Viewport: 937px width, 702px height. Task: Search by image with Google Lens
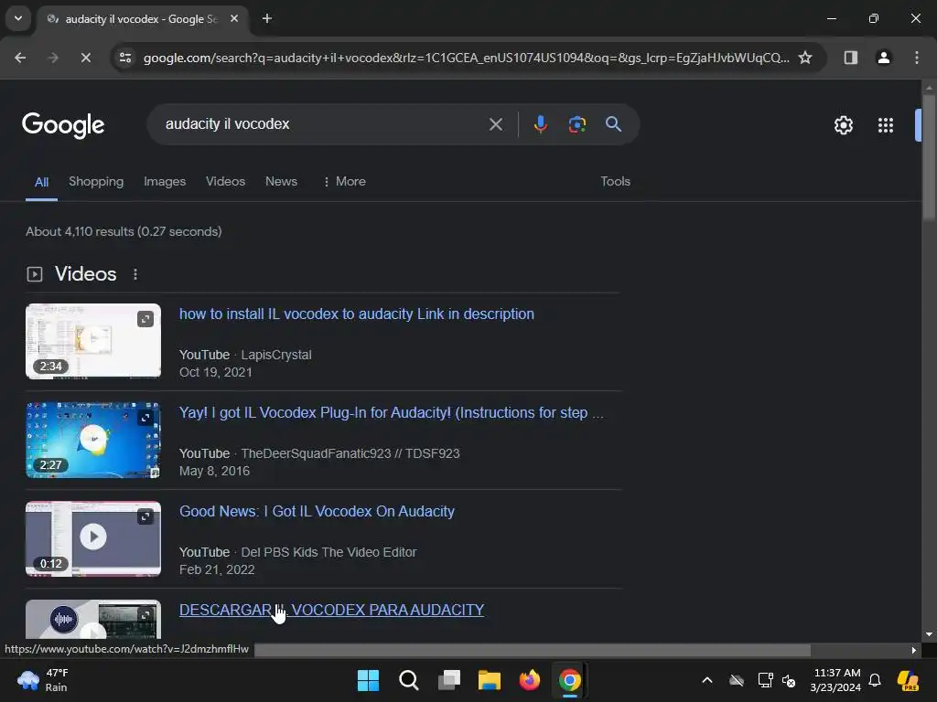(576, 124)
